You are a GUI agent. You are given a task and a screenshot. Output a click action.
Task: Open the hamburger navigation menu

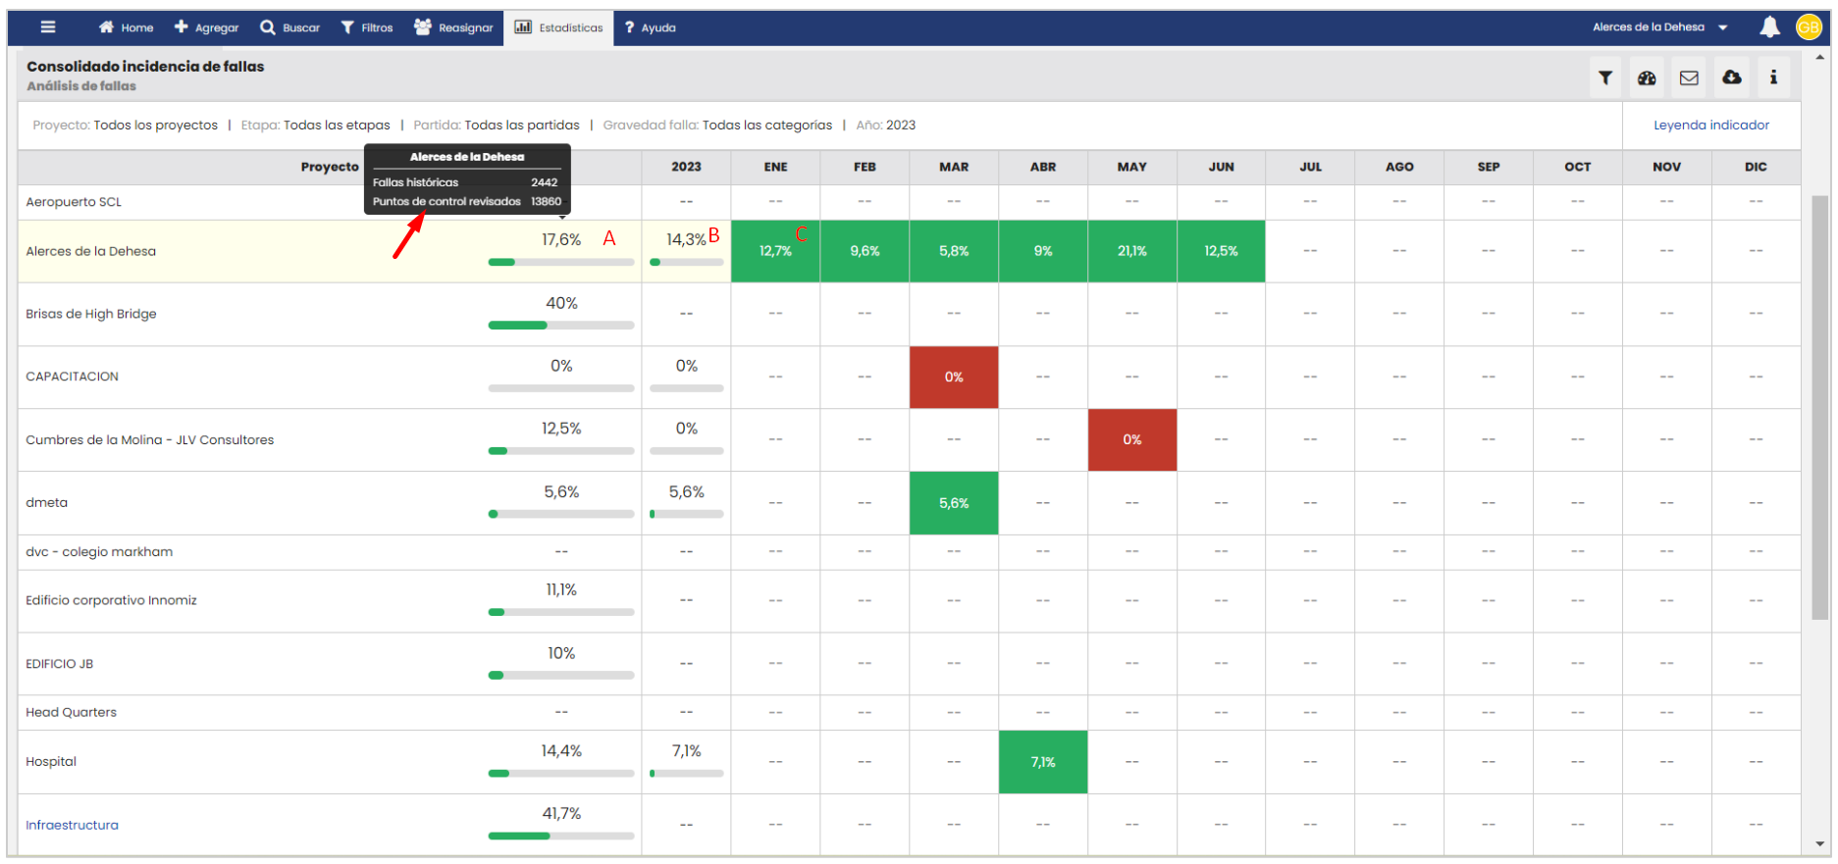[x=47, y=27]
